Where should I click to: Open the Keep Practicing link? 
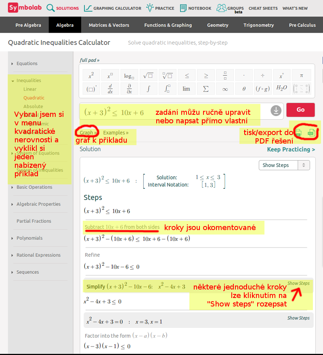click(291, 150)
